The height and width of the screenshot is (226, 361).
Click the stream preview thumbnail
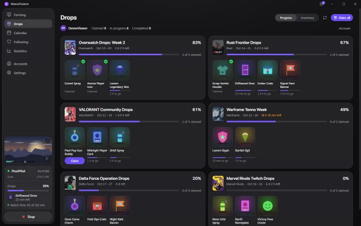coord(28,150)
